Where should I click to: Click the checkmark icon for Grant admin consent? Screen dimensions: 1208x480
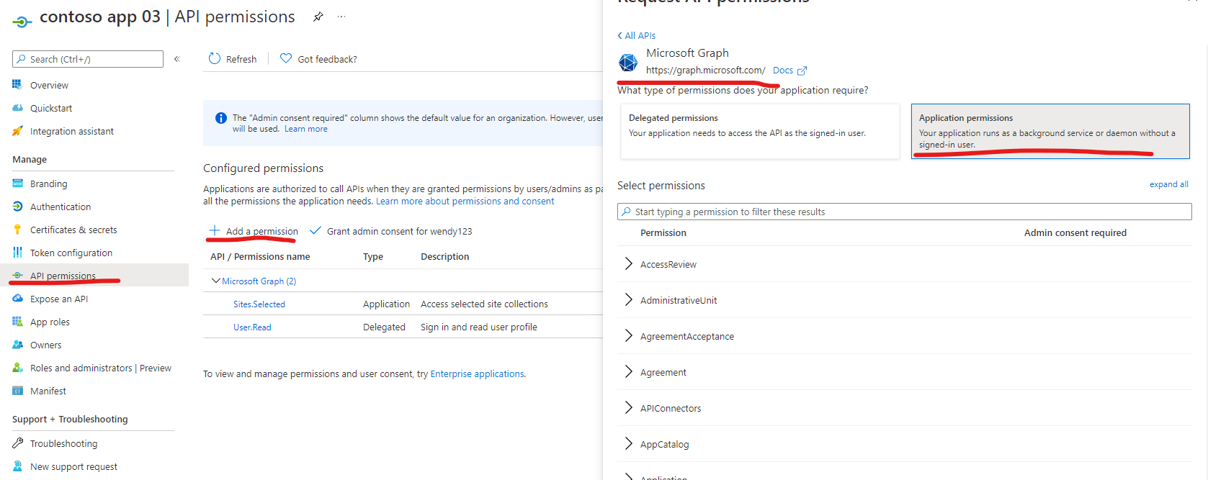pos(315,230)
